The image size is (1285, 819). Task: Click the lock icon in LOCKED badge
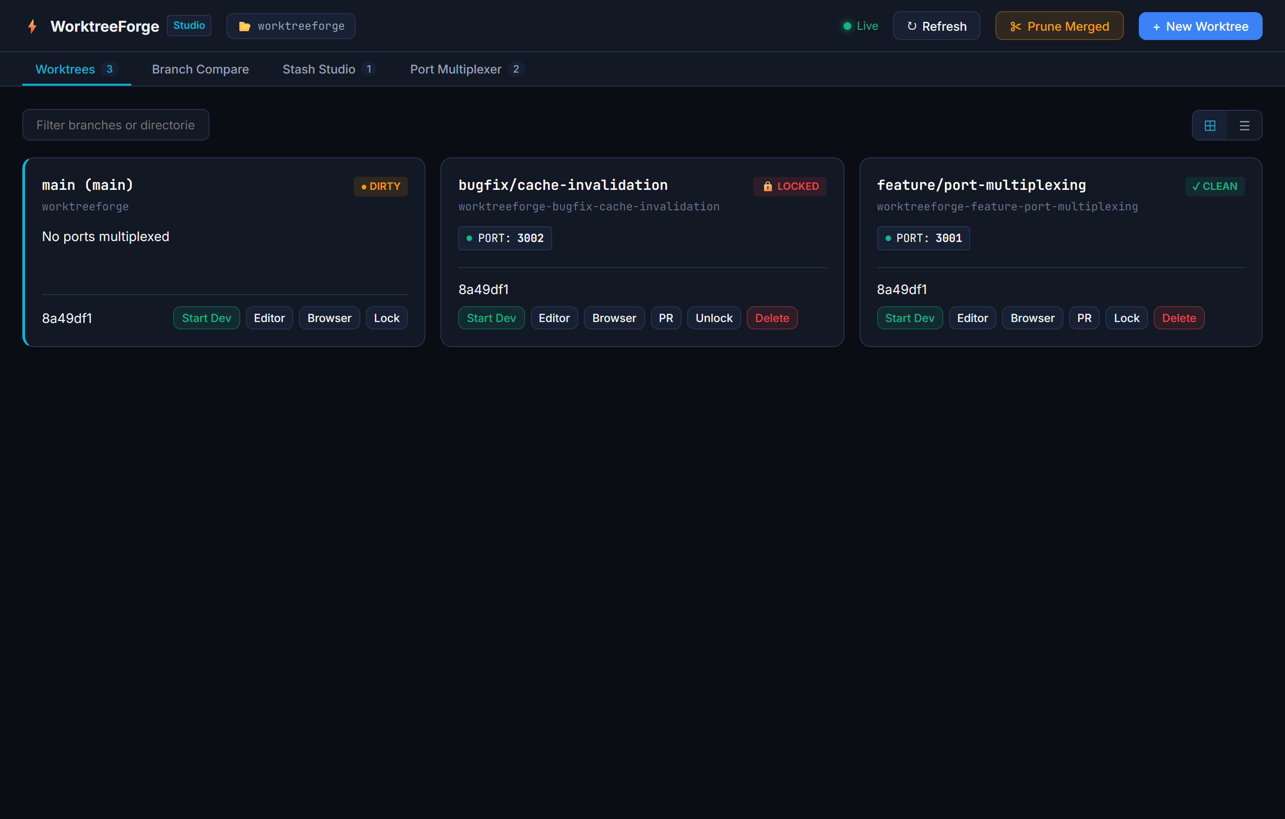767,186
